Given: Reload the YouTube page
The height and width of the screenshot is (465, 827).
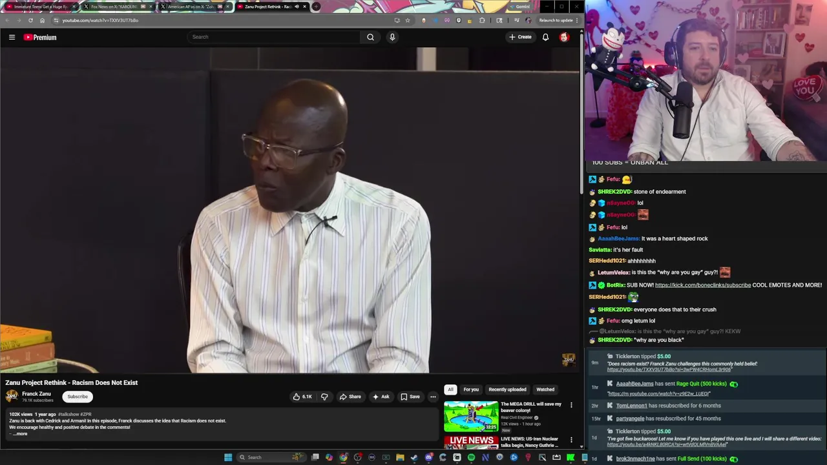Looking at the screenshot, I should (x=30, y=20).
